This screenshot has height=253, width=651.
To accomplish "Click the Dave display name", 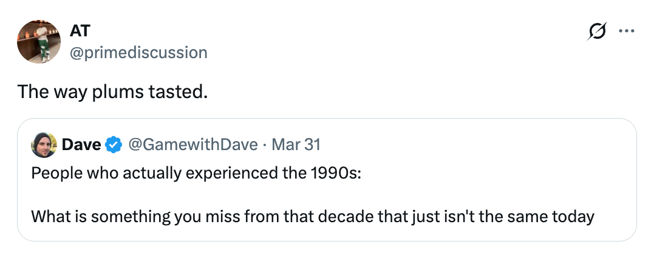I will (x=81, y=145).
